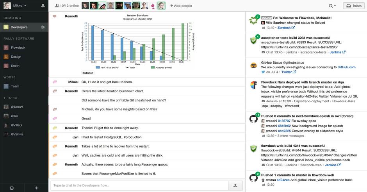This screenshot has width=367, height=192.
Task: Open the Mikko user dropdown menu
Action: coord(16,6)
